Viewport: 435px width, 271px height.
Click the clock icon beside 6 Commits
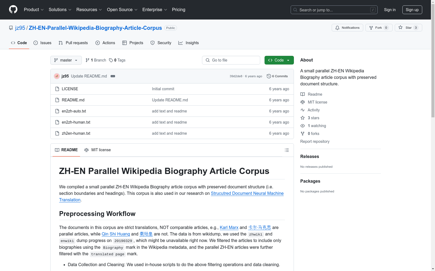(x=269, y=76)
